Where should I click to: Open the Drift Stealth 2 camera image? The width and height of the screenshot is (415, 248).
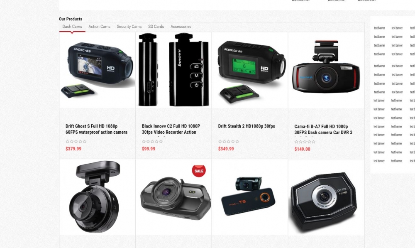click(250, 70)
